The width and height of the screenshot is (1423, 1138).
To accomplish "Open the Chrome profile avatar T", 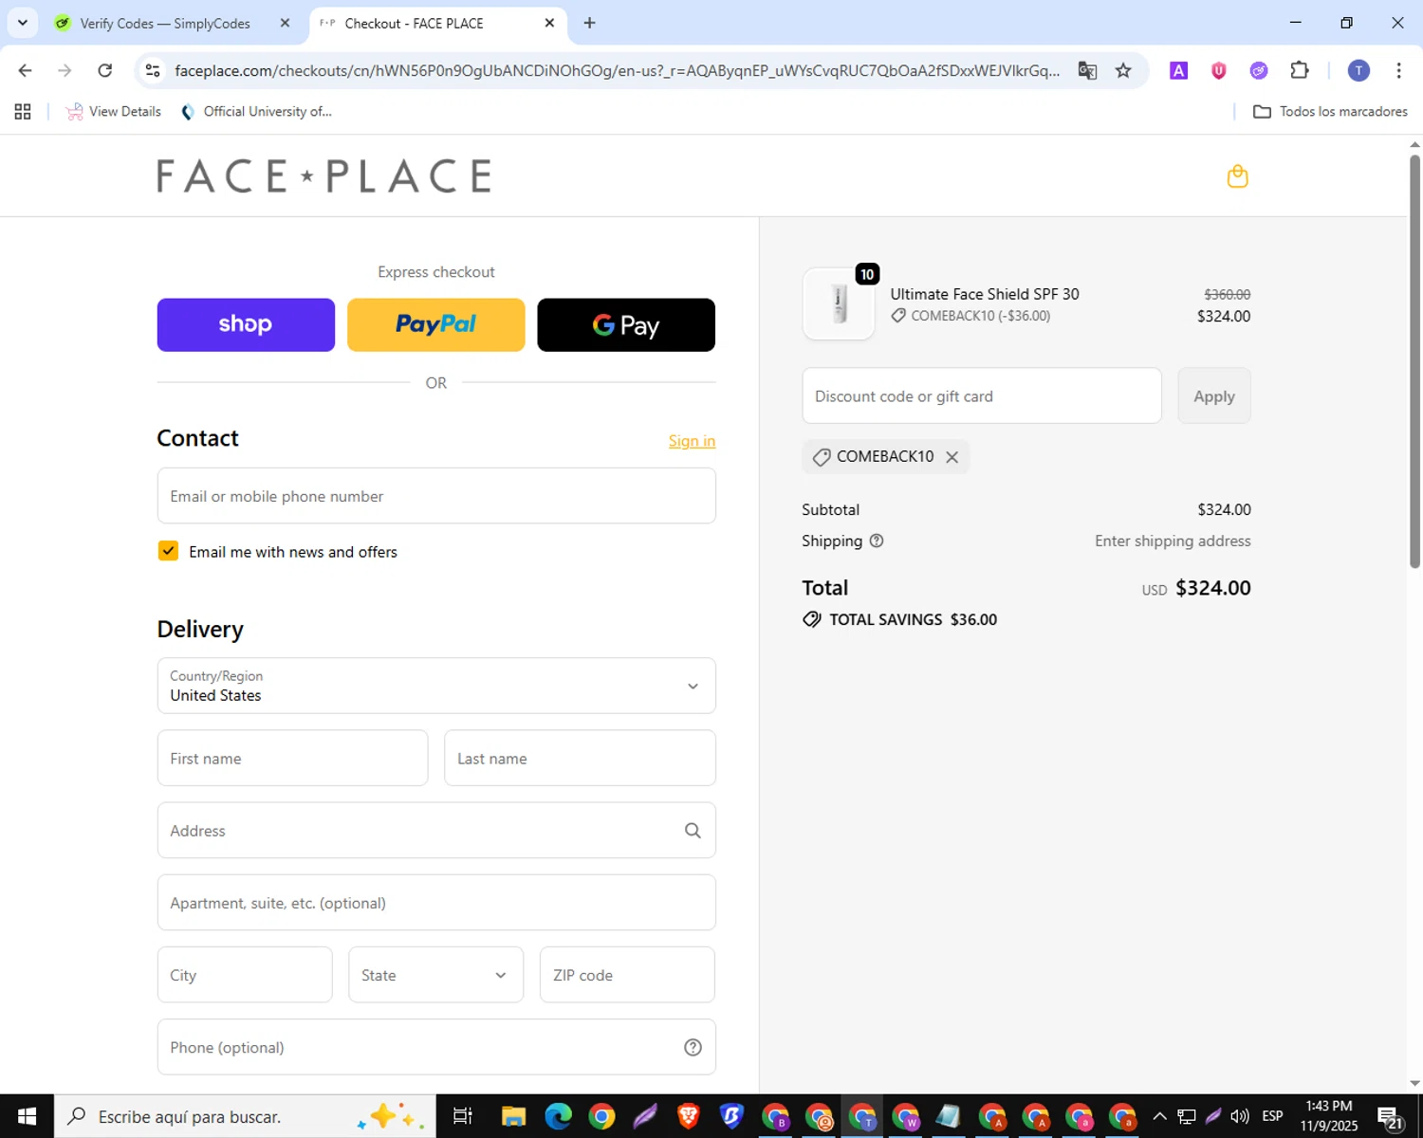I will coord(1358,70).
